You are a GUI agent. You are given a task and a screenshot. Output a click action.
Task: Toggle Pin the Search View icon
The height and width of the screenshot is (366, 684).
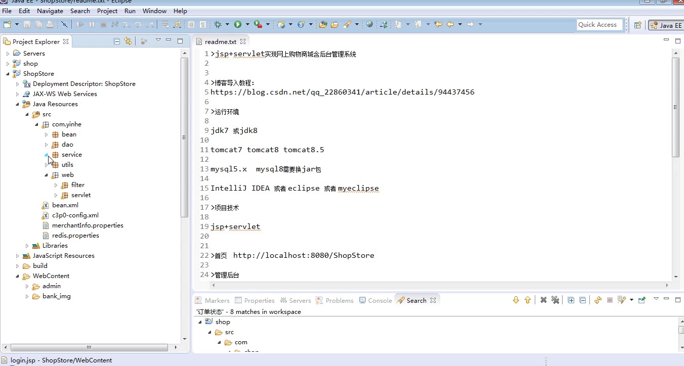[x=642, y=300]
